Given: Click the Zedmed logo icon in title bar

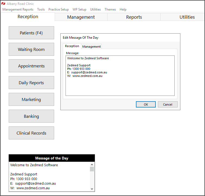Looking at the screenshot, I should (x=3, y=4).
